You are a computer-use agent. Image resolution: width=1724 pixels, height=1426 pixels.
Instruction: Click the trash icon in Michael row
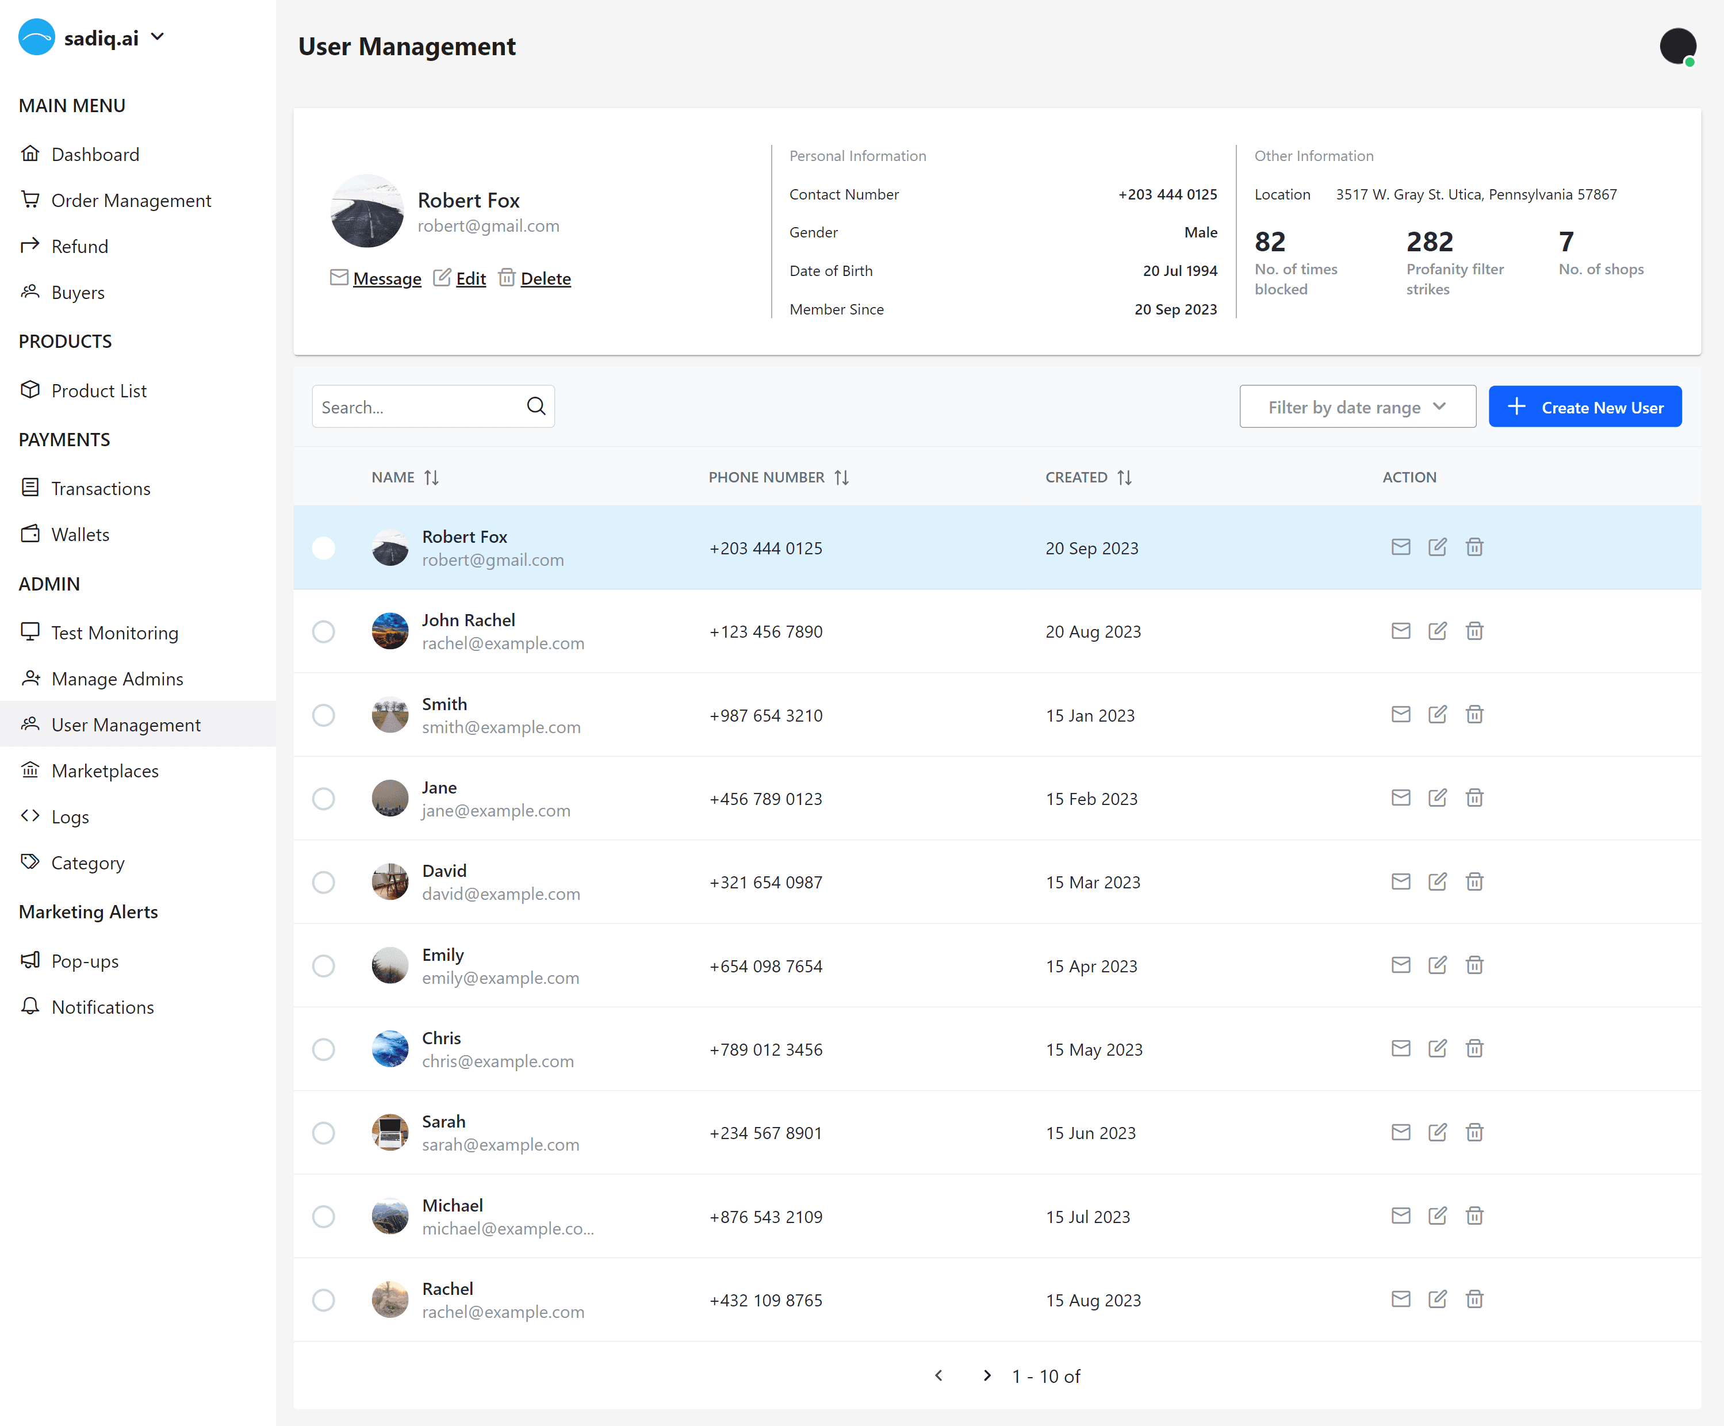tap(1474, 1215)
